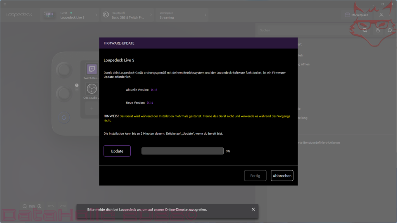Viewport: 397px width, 223px height.
Task: Cancel the firmware update with Abbrechen
Action: pos(282,176)
